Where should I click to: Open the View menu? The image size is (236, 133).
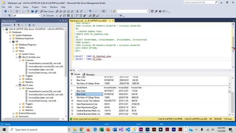(17, 7)
